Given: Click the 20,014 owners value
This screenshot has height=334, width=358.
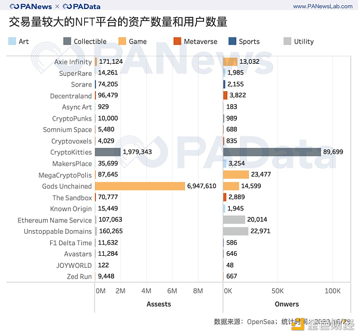Looking at the screenshot, I should [257, 220].
